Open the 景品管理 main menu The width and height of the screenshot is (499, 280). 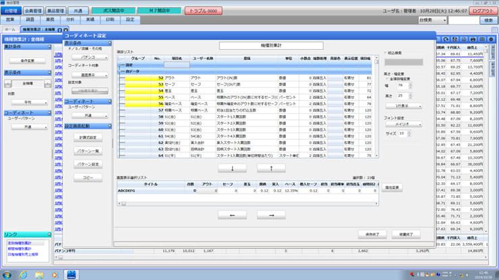(x=56, y=11)
